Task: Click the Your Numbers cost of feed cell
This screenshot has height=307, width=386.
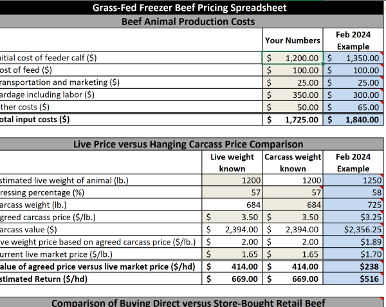Action: (x=292, y=70)
